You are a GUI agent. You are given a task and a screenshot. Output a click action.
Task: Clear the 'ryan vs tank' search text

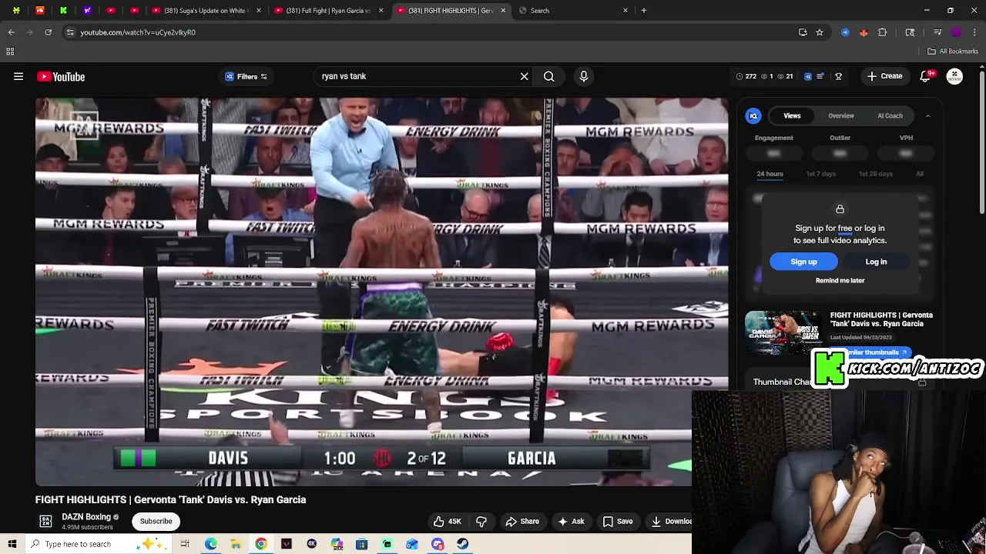tap(525, 76)
